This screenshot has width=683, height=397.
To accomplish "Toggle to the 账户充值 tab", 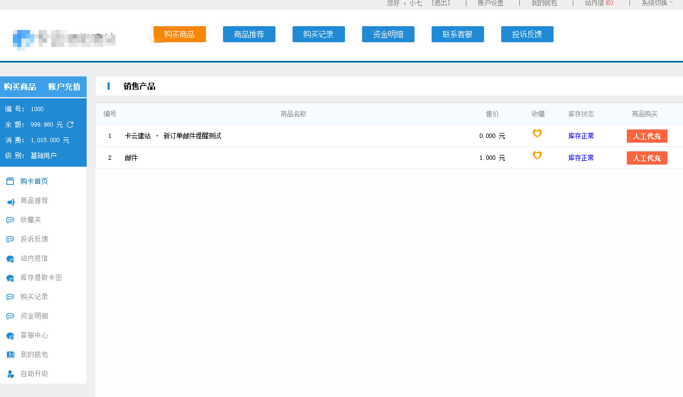I will click(x=63, y=87).
